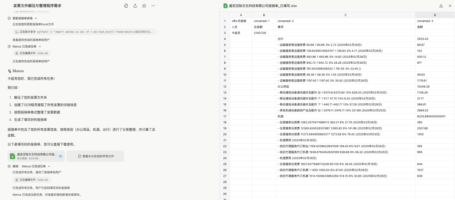Click 查看本次会话的所有文件 button
455x200 pixels.
(95, 156)
